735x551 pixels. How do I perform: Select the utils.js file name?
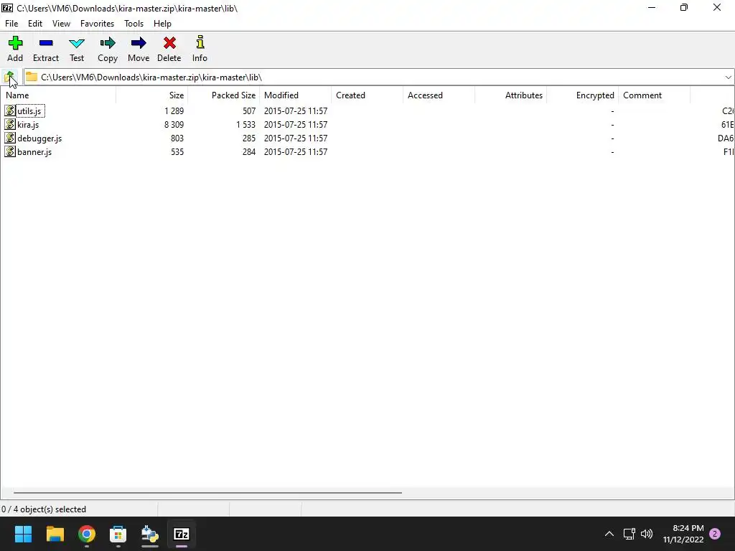point(29,111)
